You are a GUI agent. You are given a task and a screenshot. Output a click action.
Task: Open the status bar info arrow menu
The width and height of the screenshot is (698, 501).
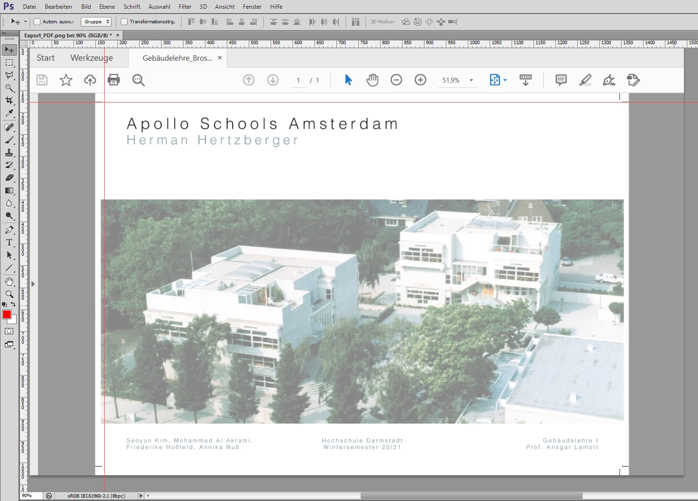point(141,496)
